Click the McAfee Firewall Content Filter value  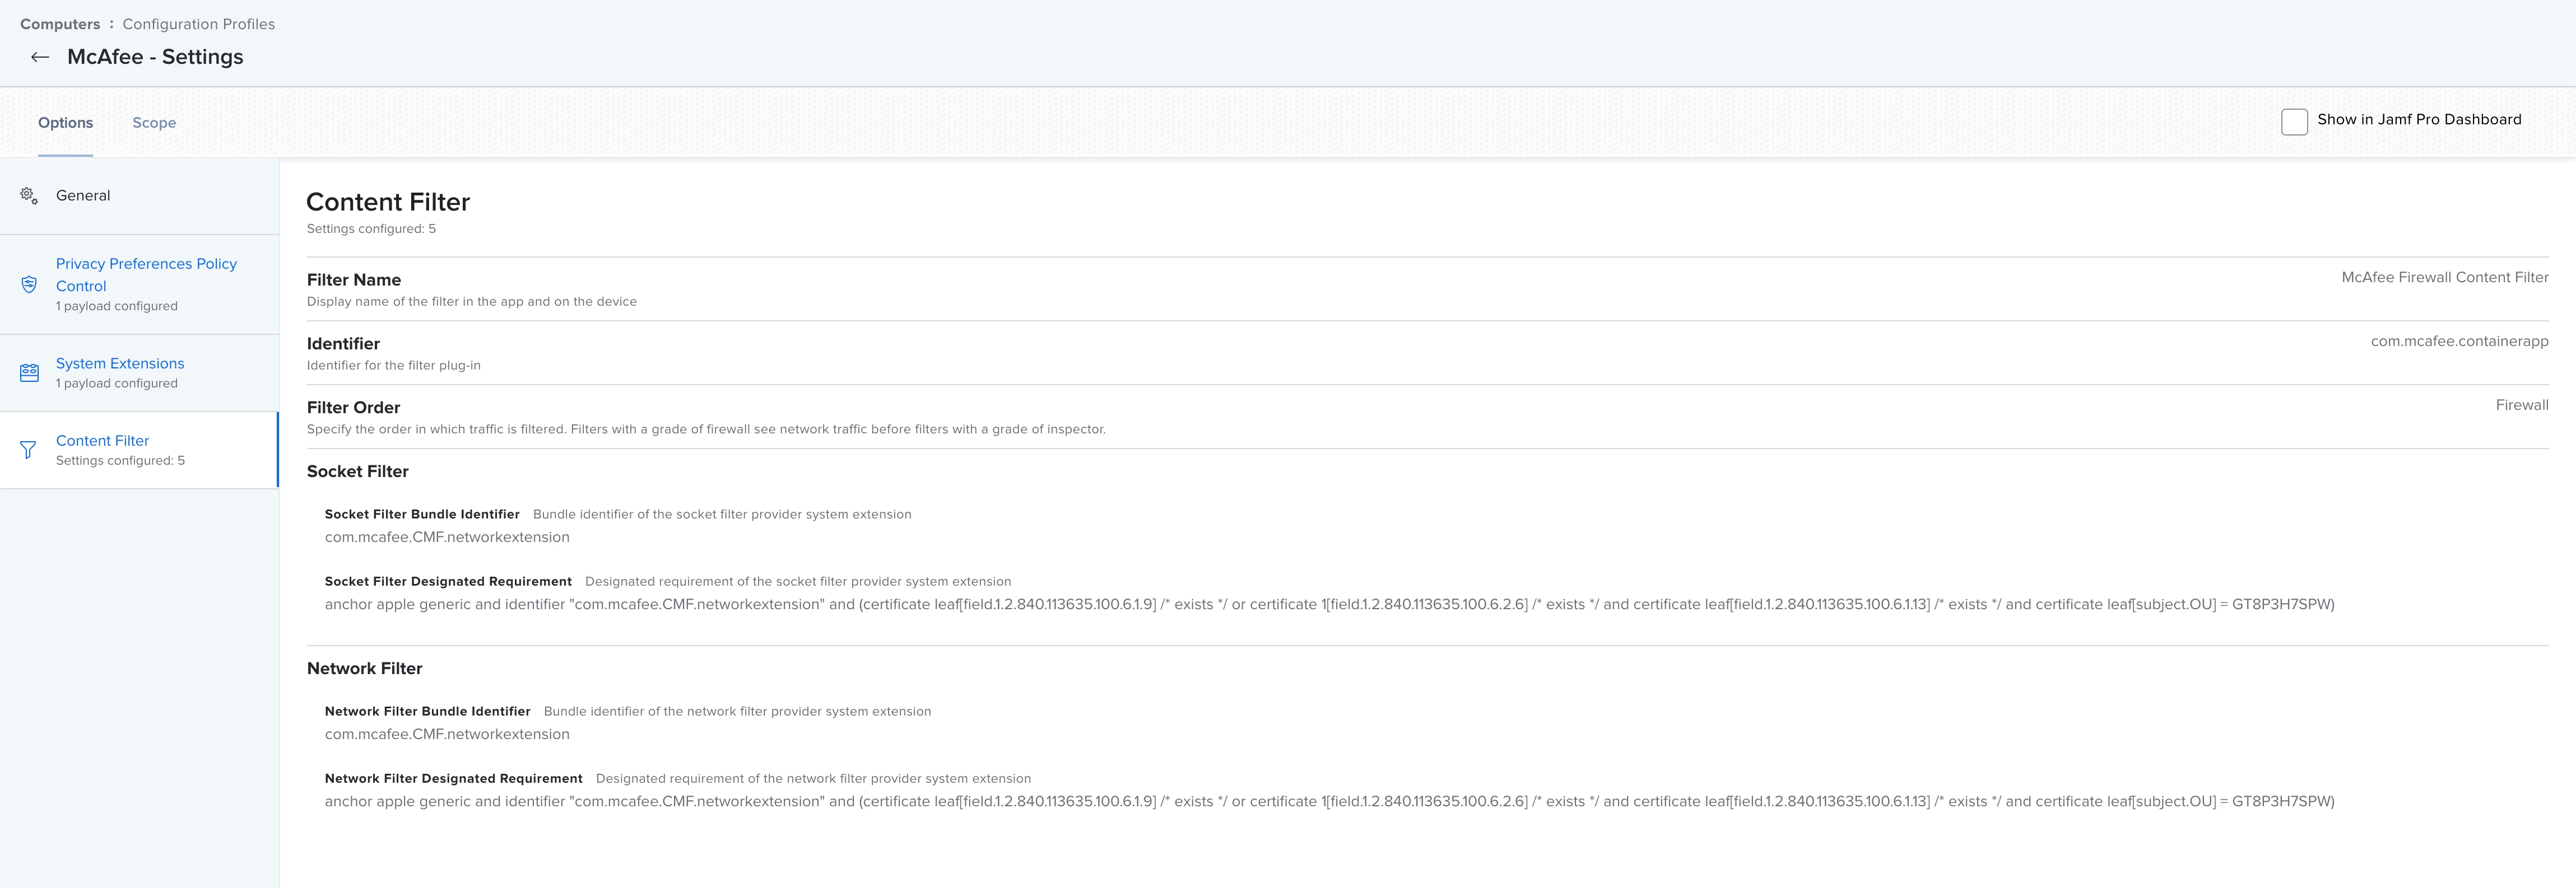[2444, 278]
